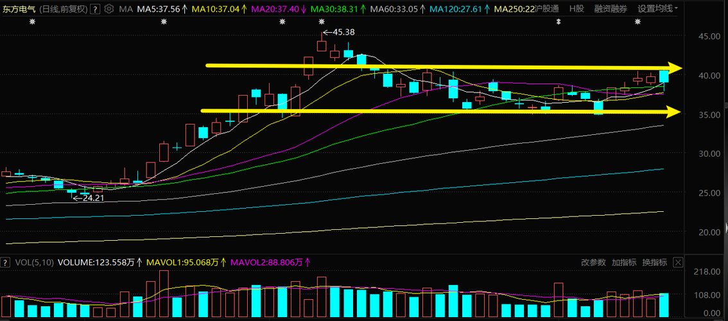This screenshot has height=321, width=728.
Task: Click the 45.38 high price label
Action: point(344,32)
